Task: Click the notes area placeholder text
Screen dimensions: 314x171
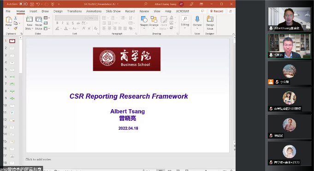Action: tap(38, 159)
